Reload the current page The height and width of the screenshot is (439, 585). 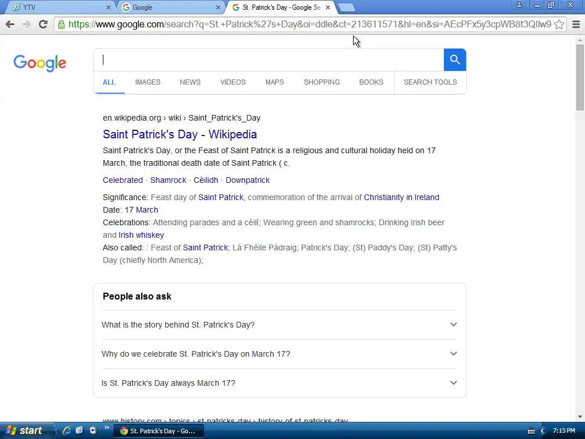(x=43, y=24)
